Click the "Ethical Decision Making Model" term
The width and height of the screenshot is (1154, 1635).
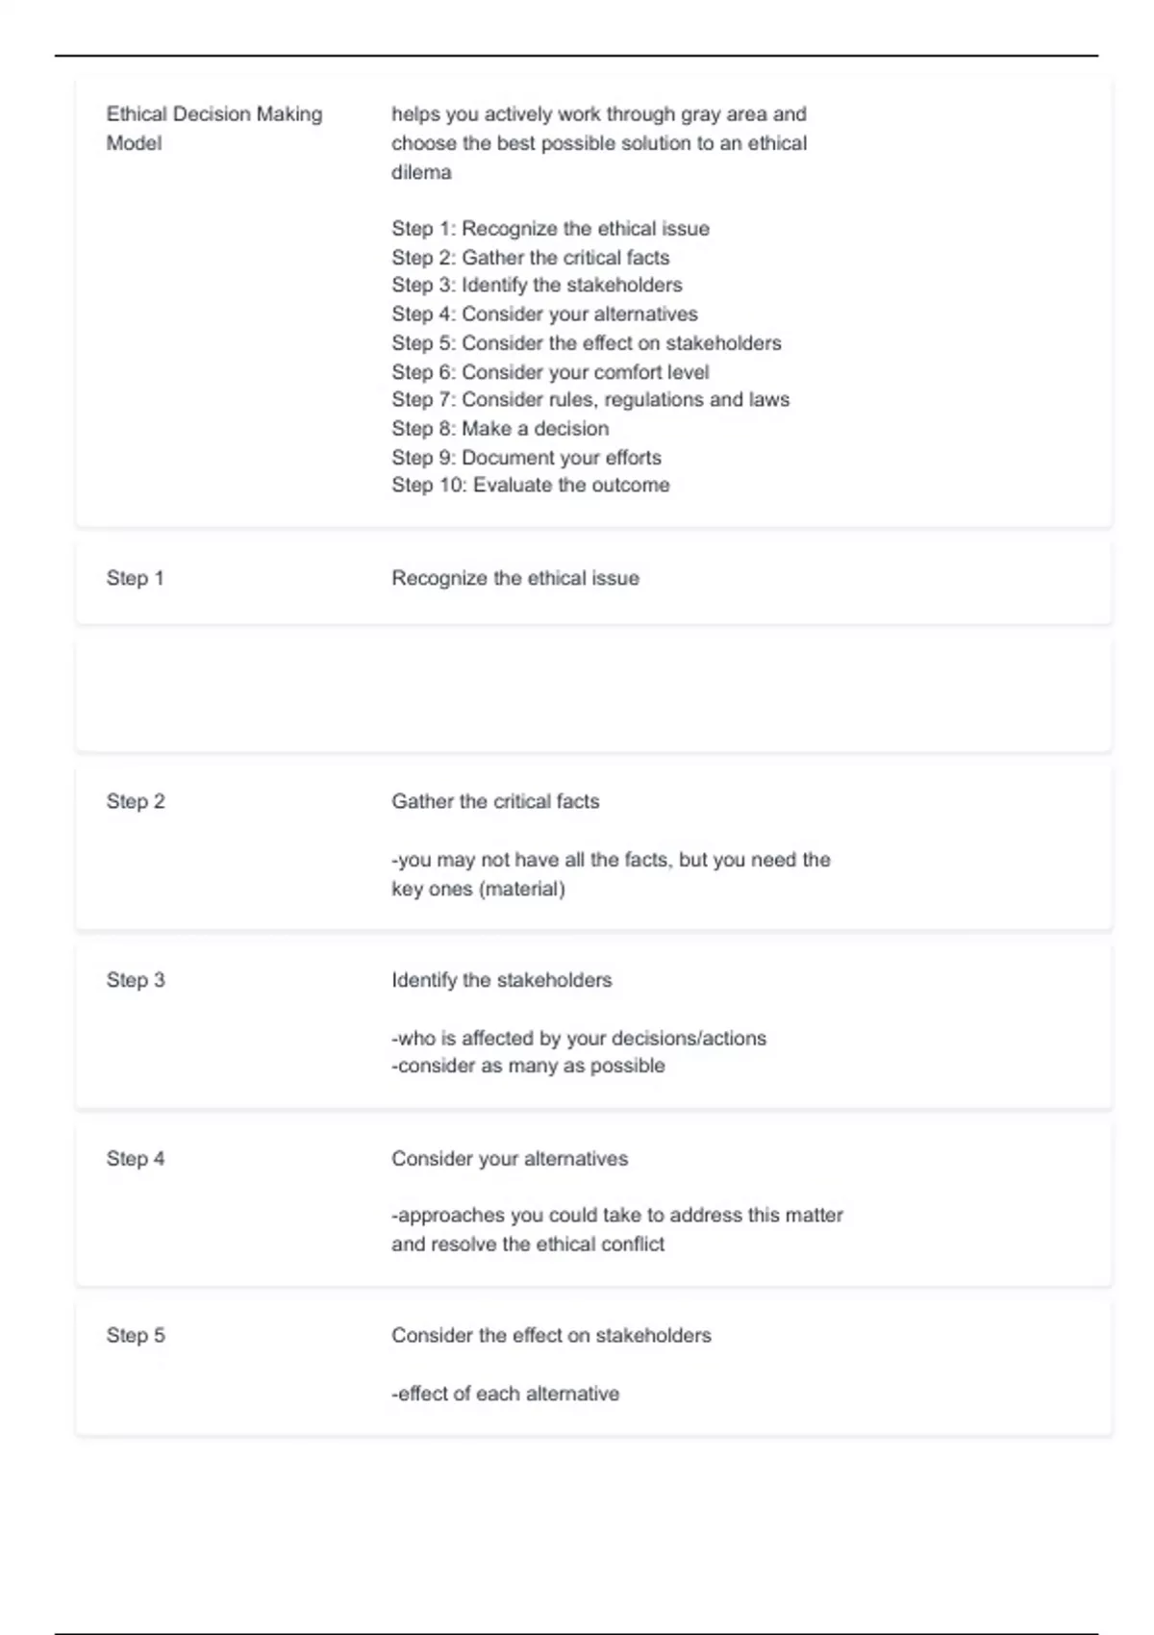pyautogui.click(x=213, y=128)
